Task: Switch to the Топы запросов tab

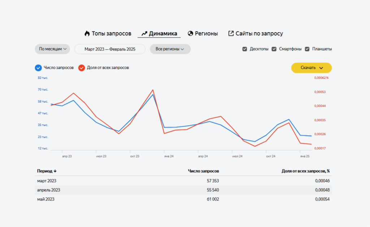Action: (x=111, y=34)
